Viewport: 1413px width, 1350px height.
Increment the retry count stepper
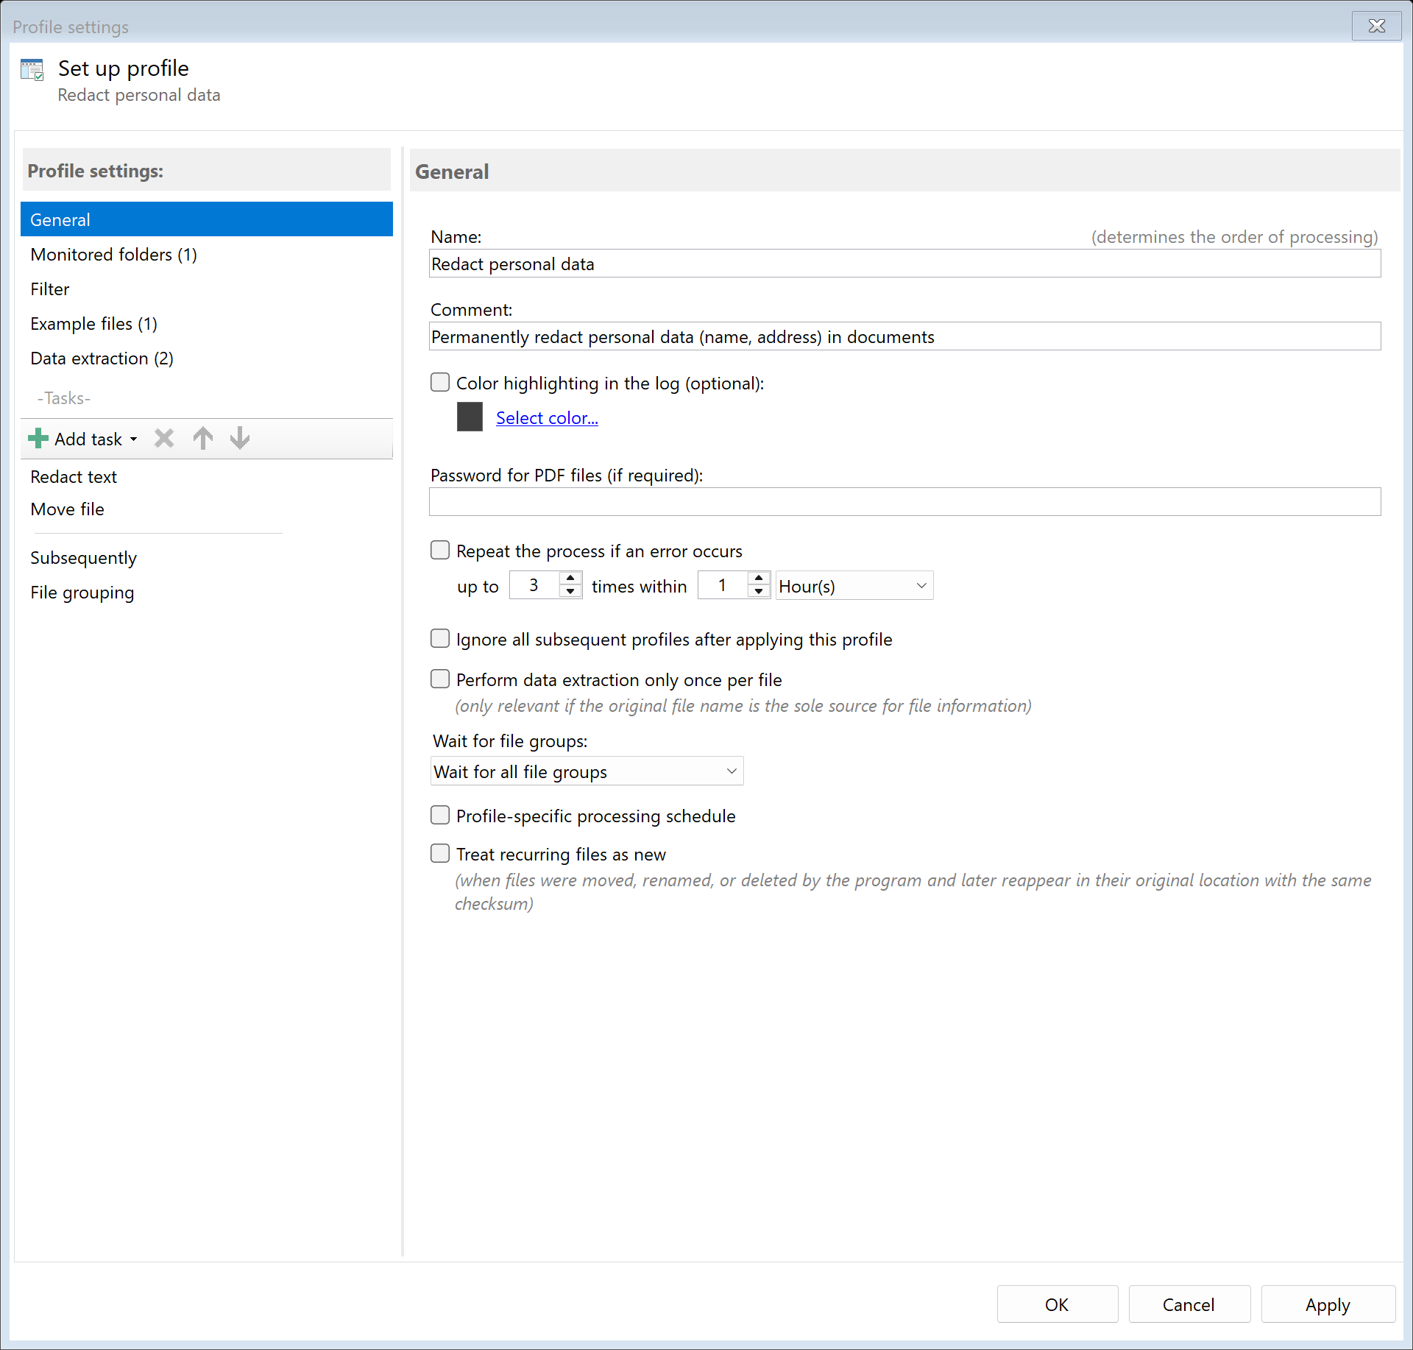(570, 579)
